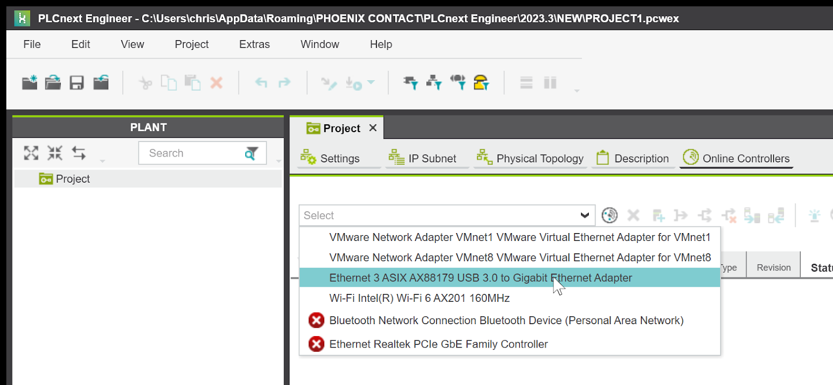Switch to the Physical Topology tab

point(530,158)
